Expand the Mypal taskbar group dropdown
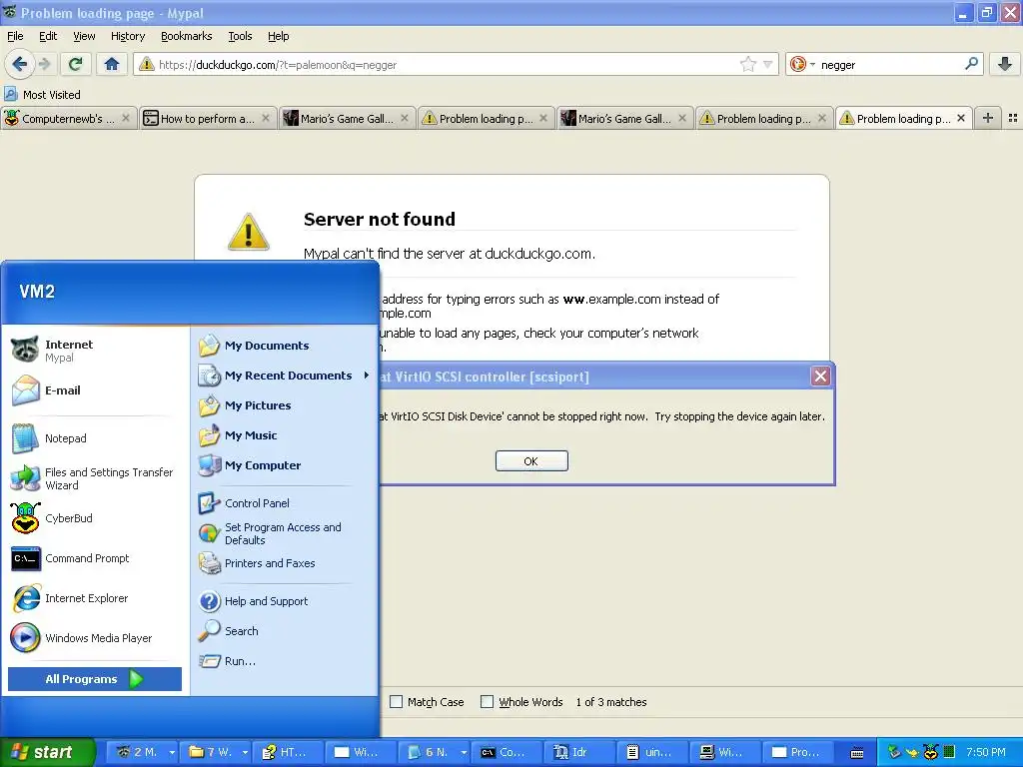The image size is (1023, 767). point(172,752)
